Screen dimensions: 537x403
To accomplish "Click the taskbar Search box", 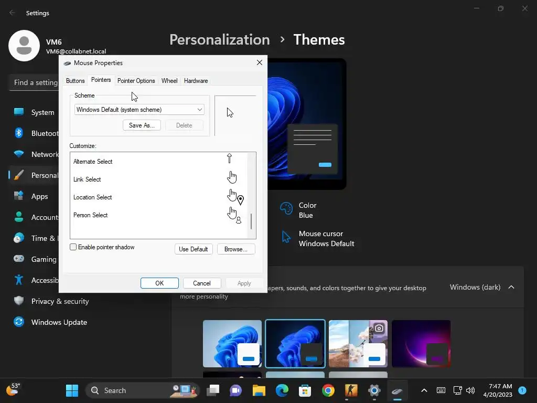I will (142, 390).
